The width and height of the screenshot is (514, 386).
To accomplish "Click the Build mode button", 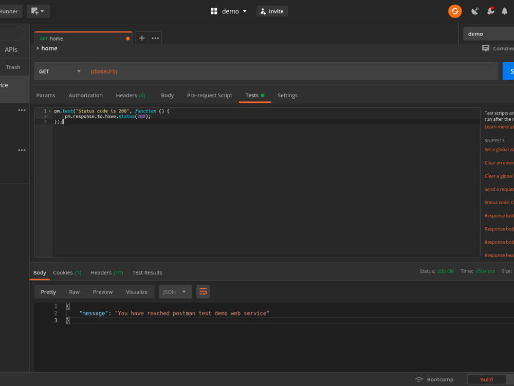I will pos(486,379).
